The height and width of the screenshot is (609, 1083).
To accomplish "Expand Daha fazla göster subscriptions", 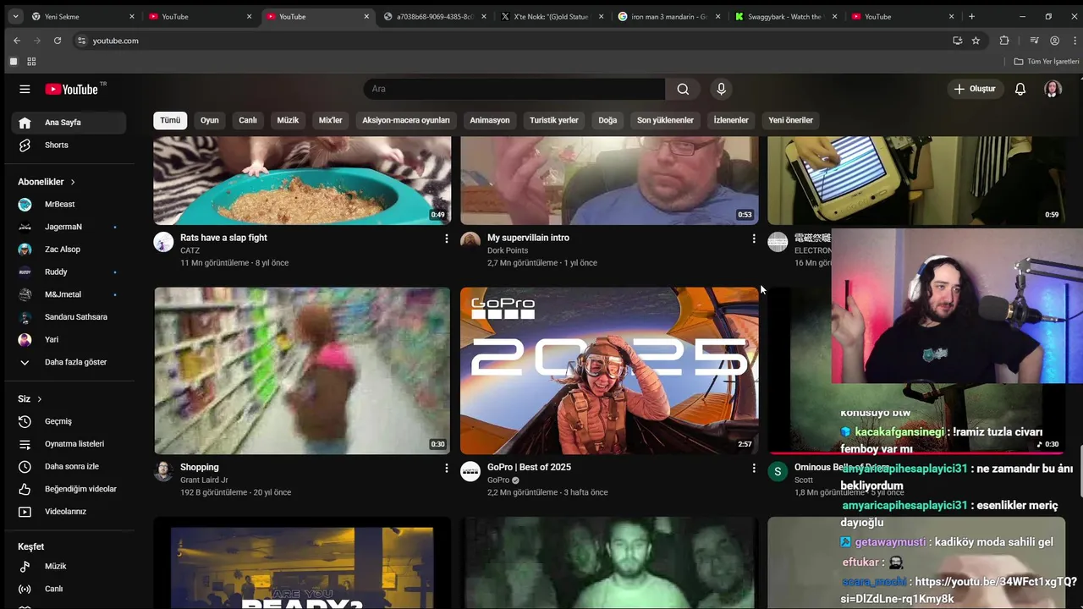I will 69,362.
